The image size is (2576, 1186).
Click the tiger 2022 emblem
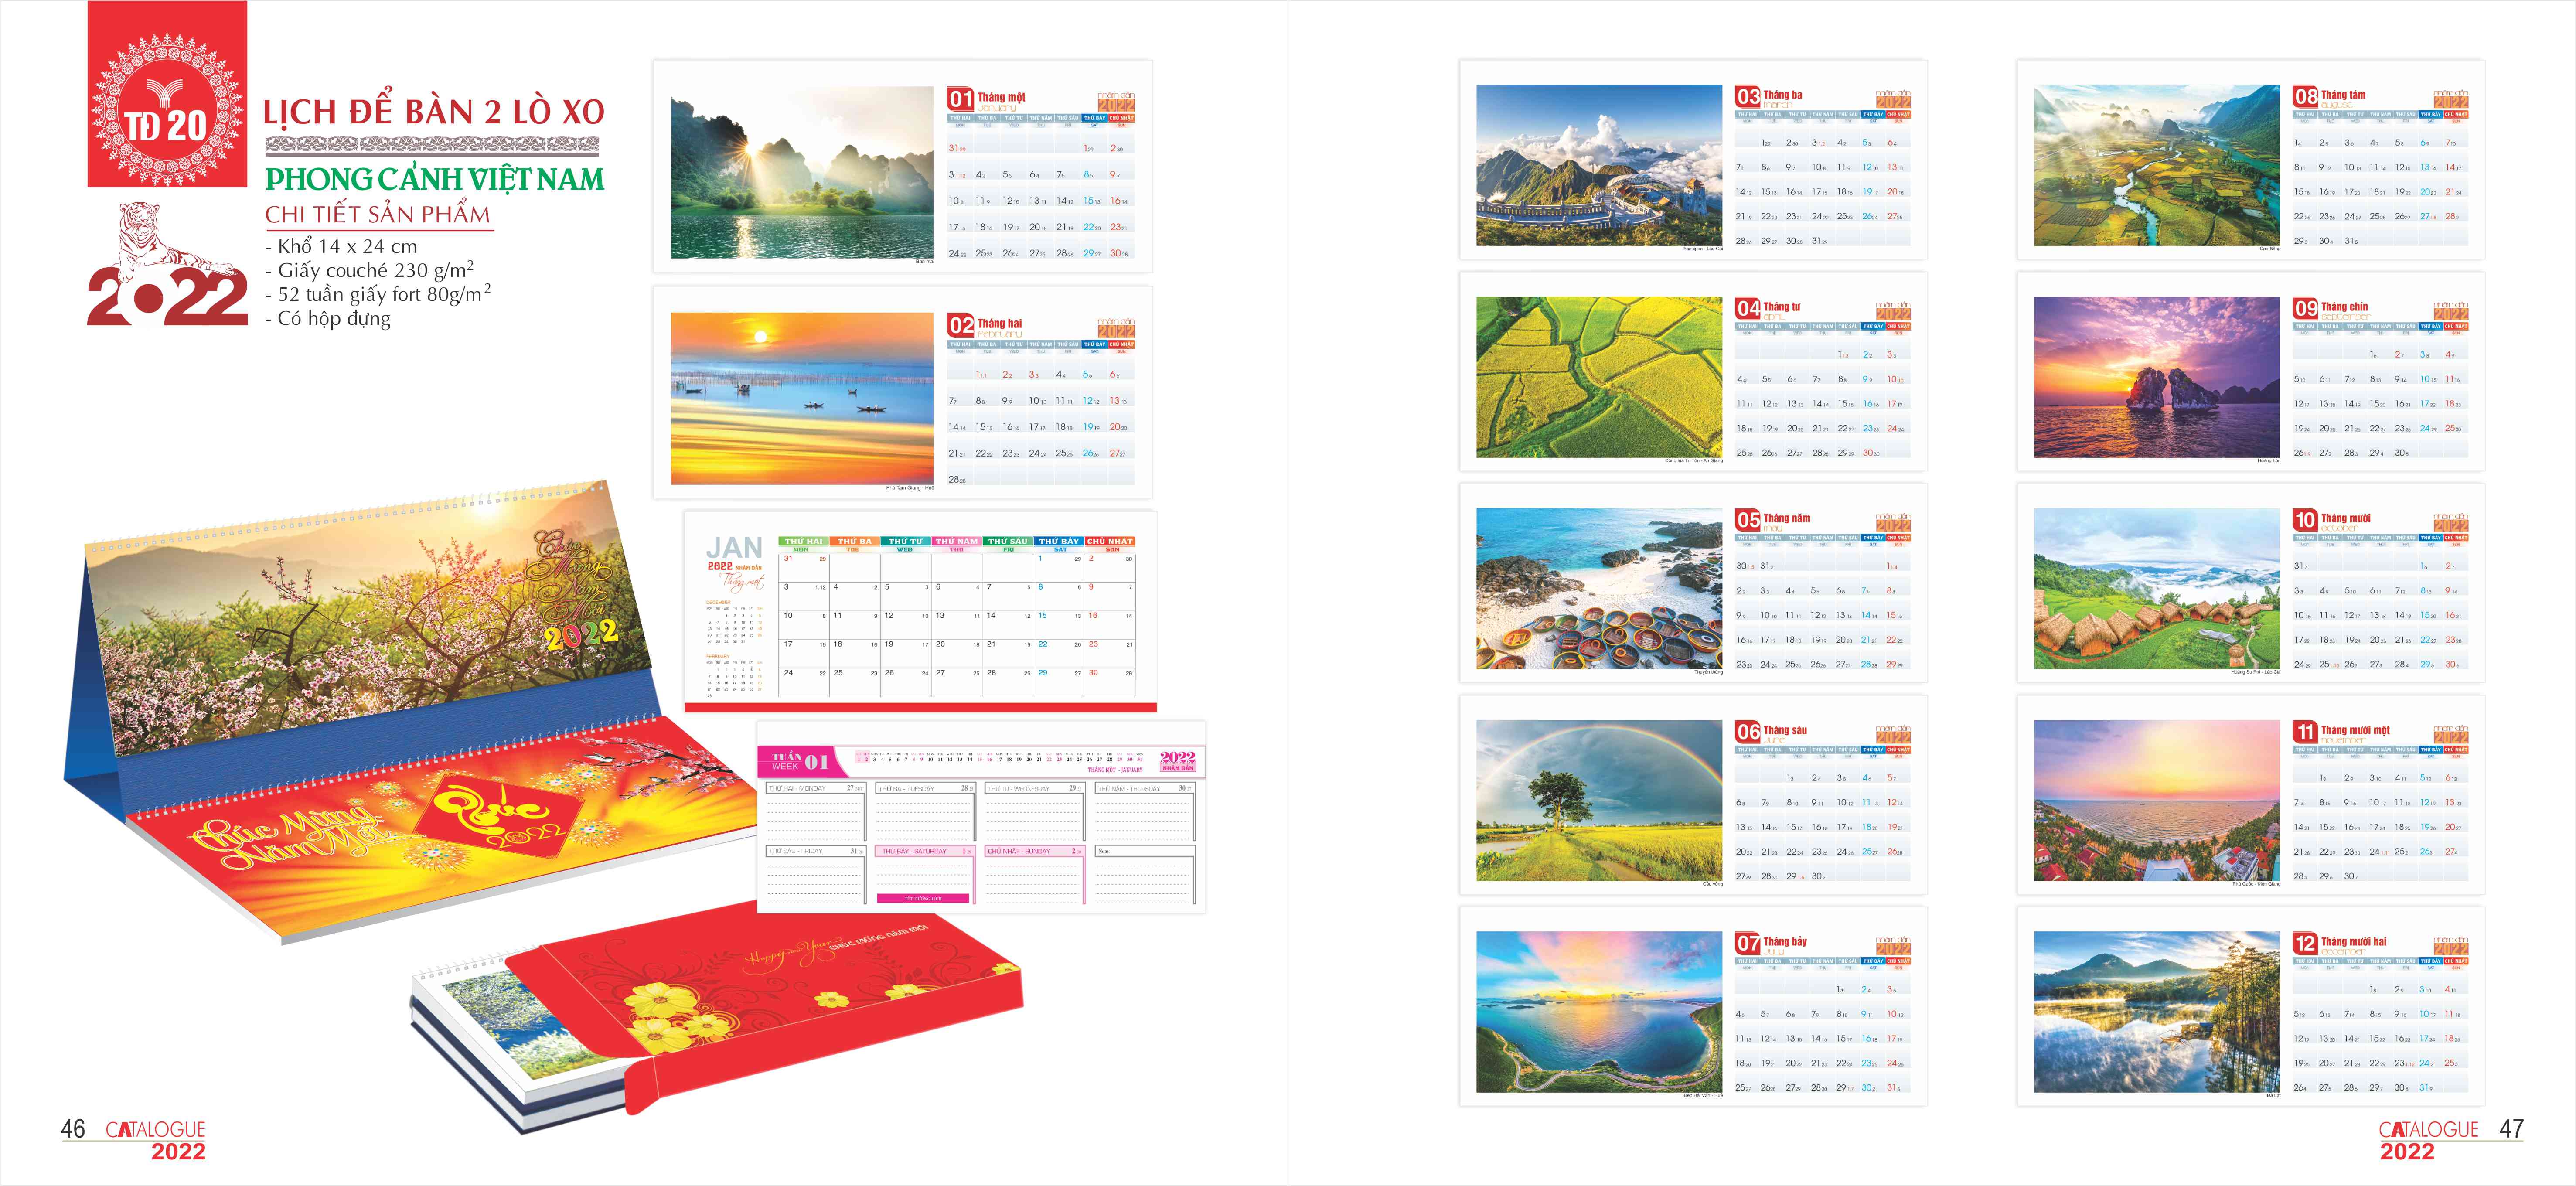pos(167,264)
